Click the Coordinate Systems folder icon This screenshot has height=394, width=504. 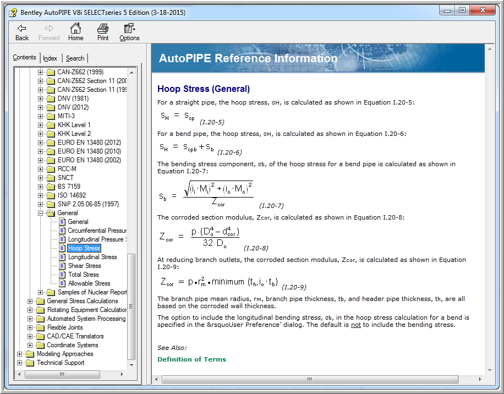[40, 345]
